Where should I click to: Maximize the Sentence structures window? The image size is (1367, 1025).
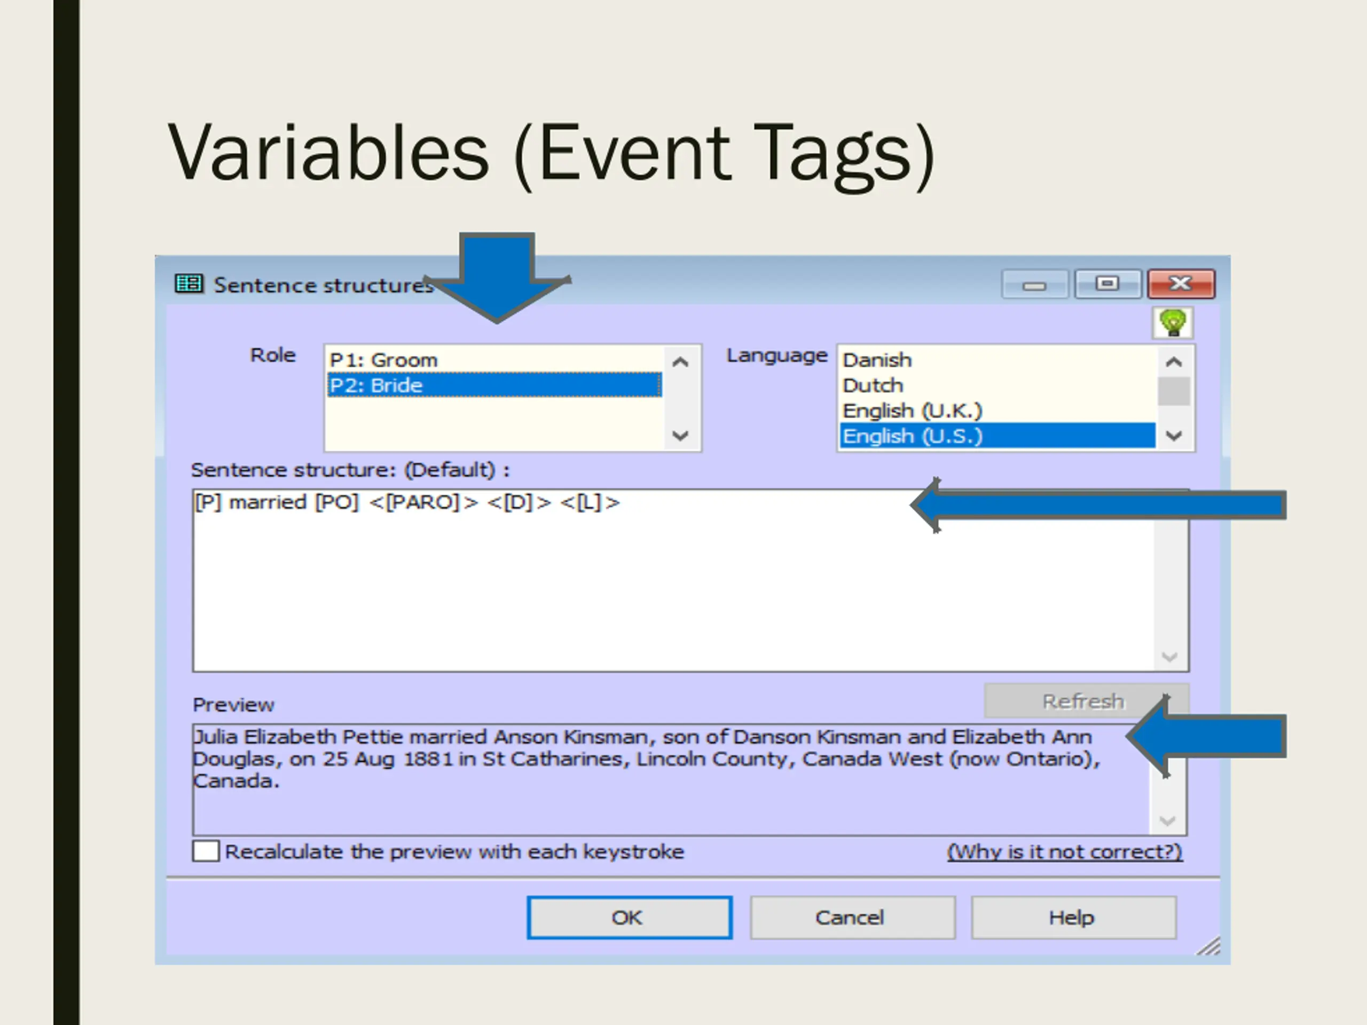[1107, 284]
